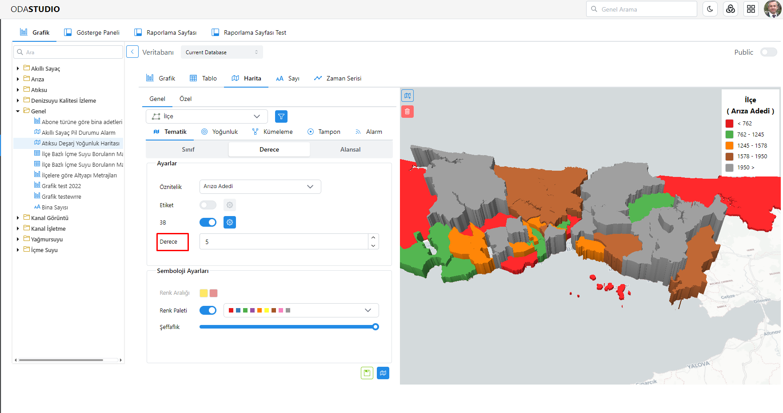The width and height of the screenshot is (783, 413).
Task: Select the Yoğunluk map mode
Action: pyautogui.click(x=220, y=132)
